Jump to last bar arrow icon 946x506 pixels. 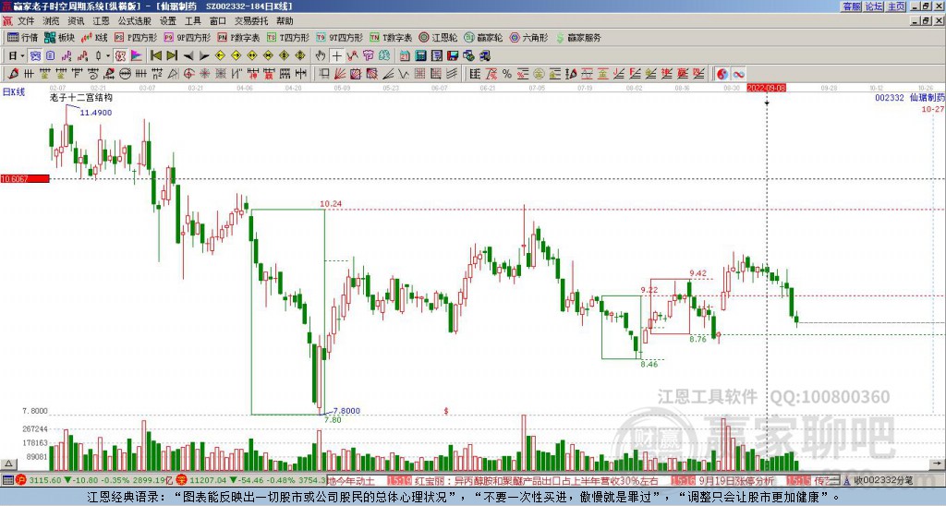coord(172,56)
